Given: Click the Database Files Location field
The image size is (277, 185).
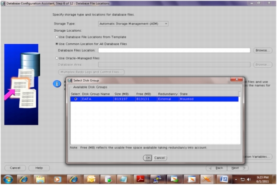Looking at the screenshot, I should pos(174,50).
